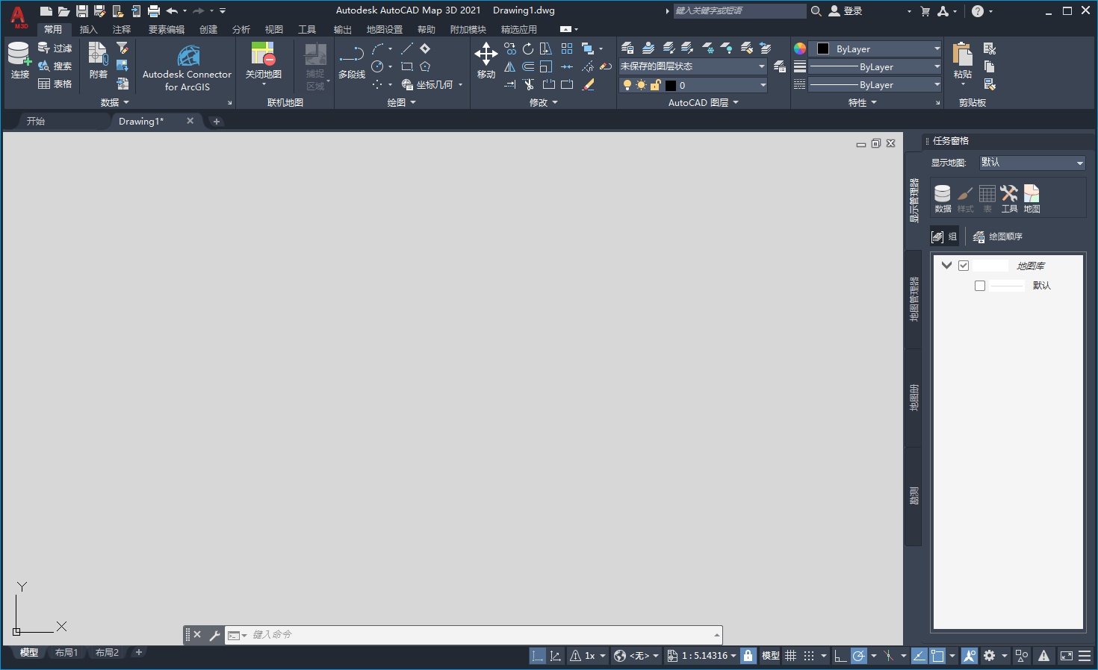This screenshot has height=670, width=1098.
Task: Uncheck the 默认 layer checkbox
Action: point(979,285)
